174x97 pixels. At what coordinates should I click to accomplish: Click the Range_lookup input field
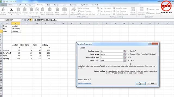[x=112, y=60]
